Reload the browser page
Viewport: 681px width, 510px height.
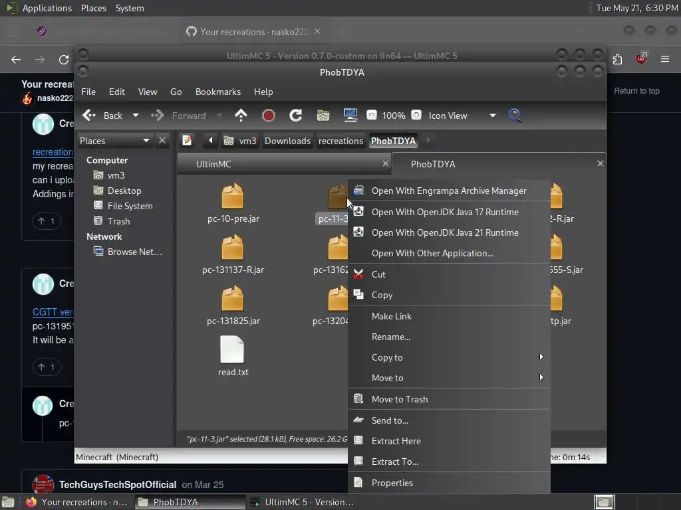click(x=64, y=59)
